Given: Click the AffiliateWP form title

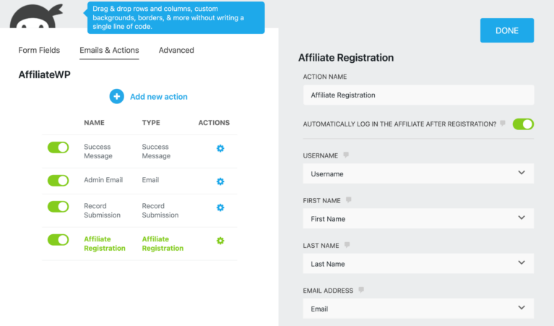Looking at the screenshot, I should [45, 74].
